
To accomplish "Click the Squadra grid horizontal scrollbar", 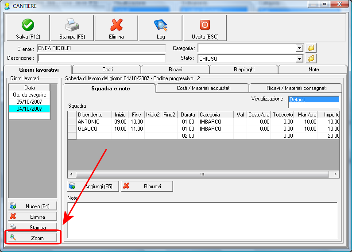I will click(x=203, y=174).
